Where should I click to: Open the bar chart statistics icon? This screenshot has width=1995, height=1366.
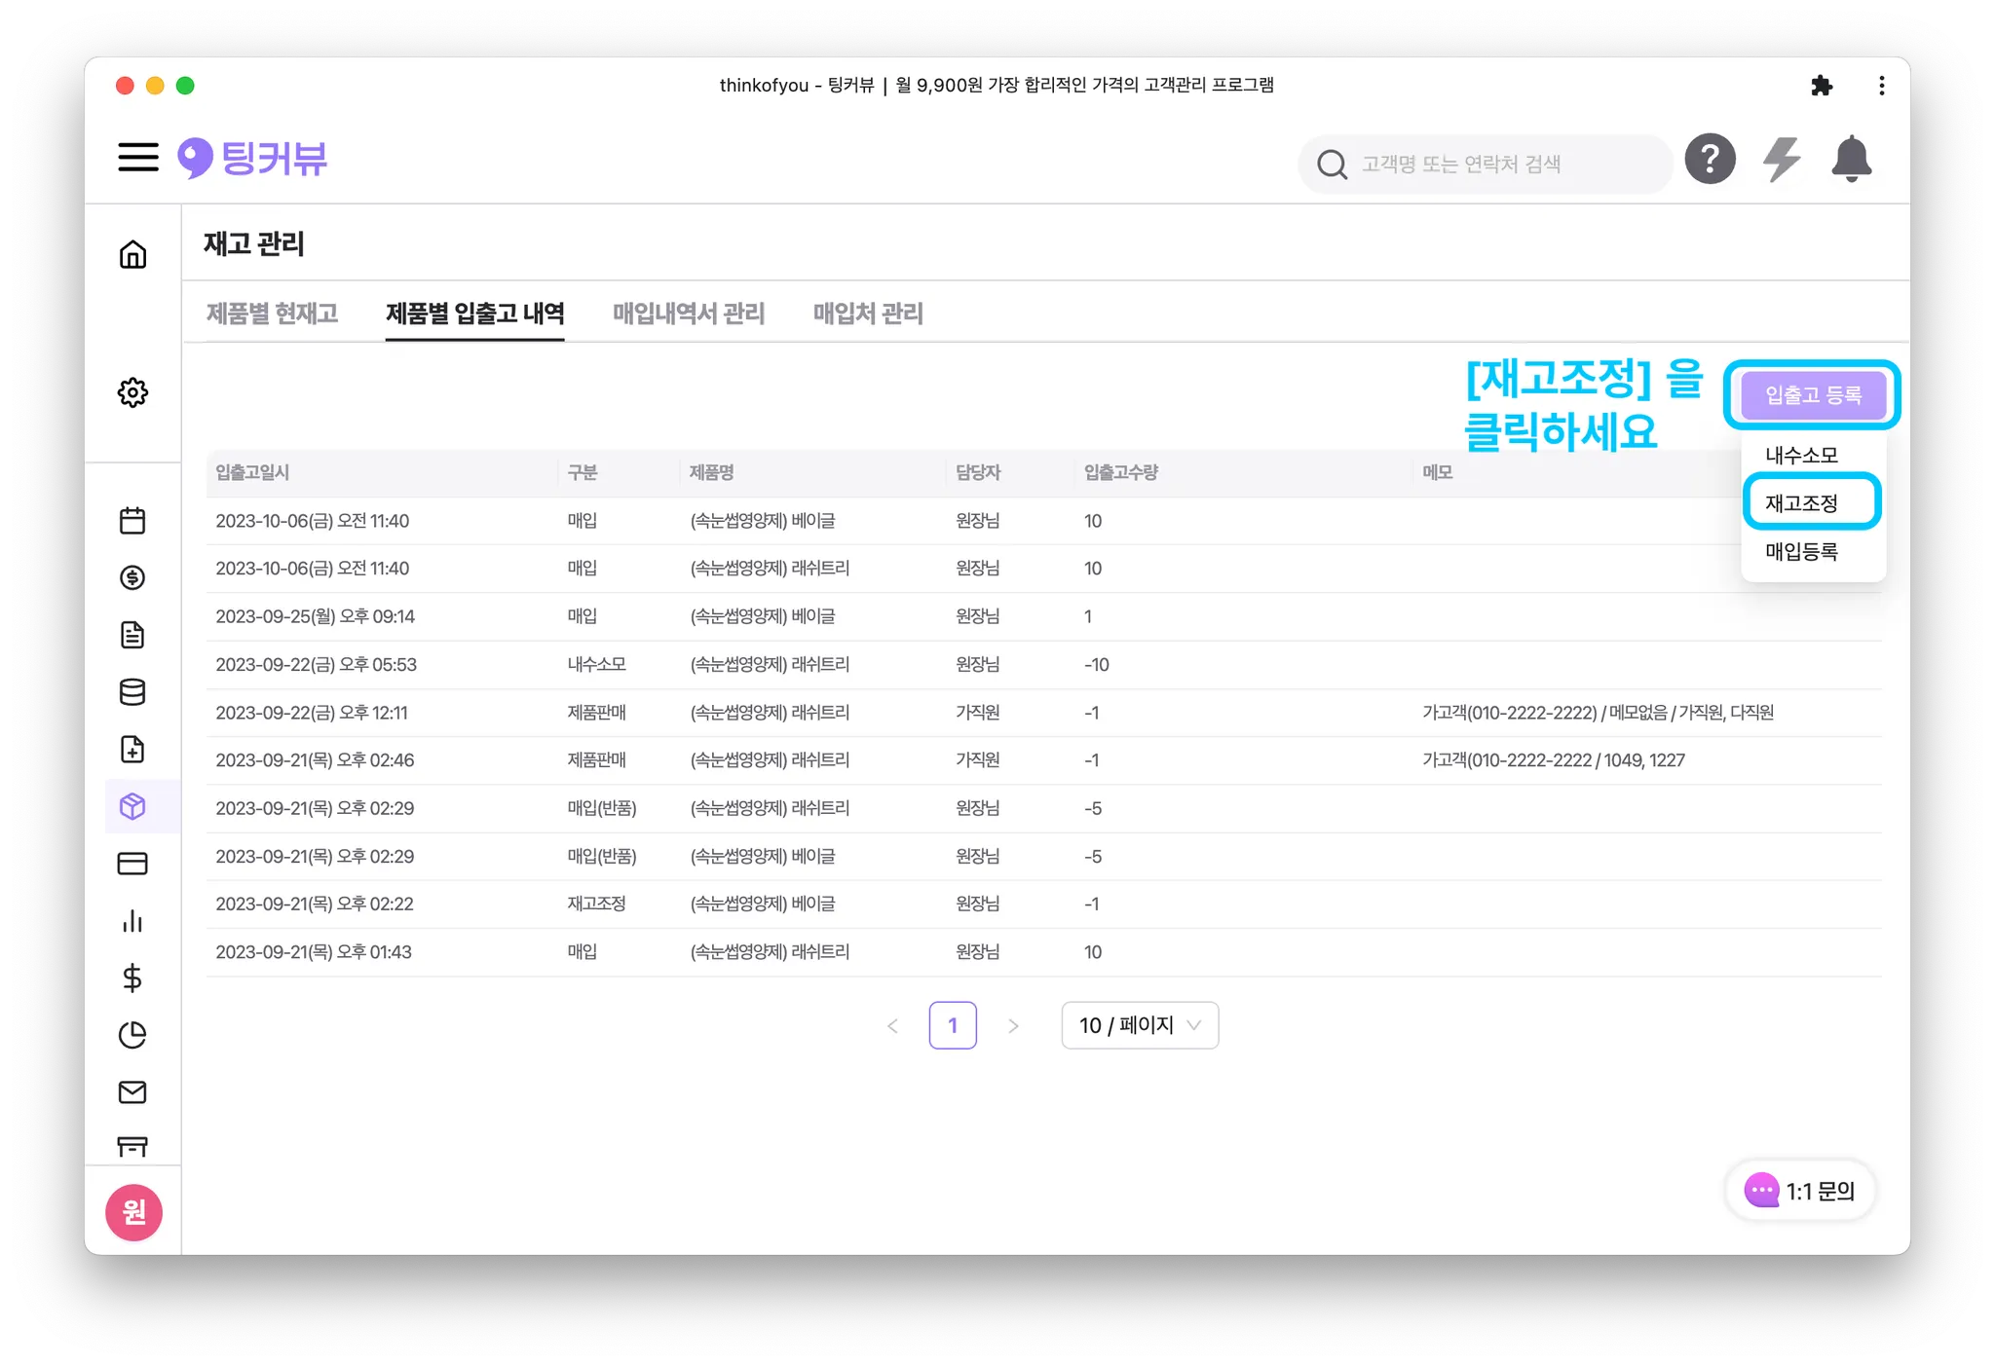[132, 921]
